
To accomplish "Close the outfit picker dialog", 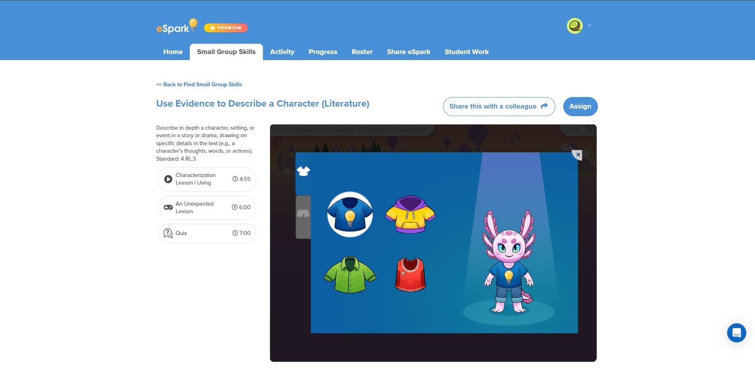I will [x=578, y=155].
